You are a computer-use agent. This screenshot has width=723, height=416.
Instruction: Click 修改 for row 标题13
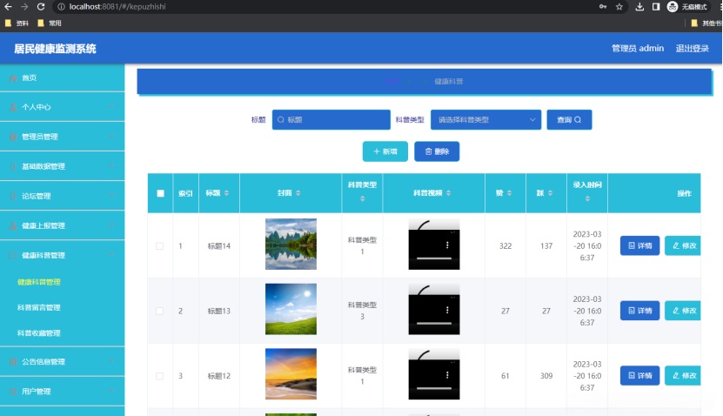[683, 311]
